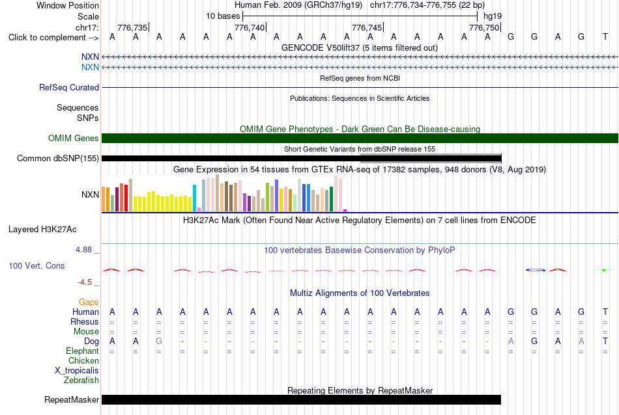Click the black RepeatMasker element bar
This screenshot has height=415, width=619.
coord(301,399)
